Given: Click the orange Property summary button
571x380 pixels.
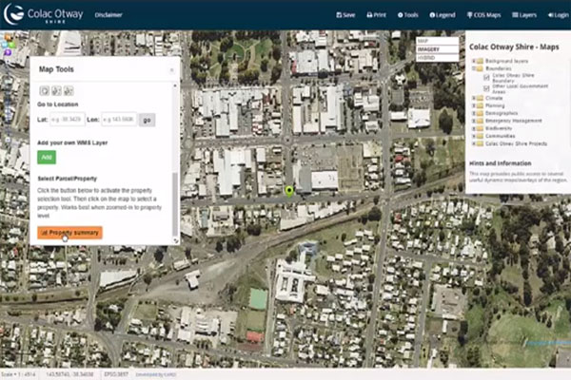Looking at the screenshot, I should coord(69,233).
